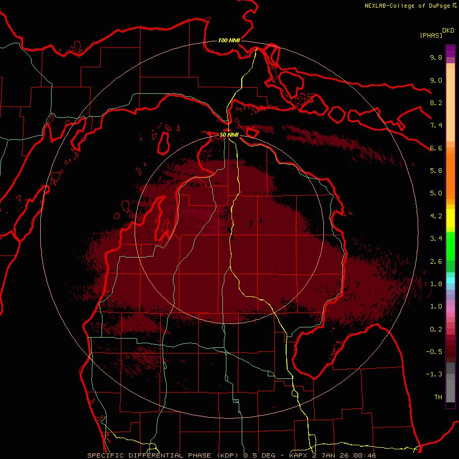Click the 50 NMI range ring label
Image resolution: width=459 pixels, height=459 pixels.
point(229,135)
